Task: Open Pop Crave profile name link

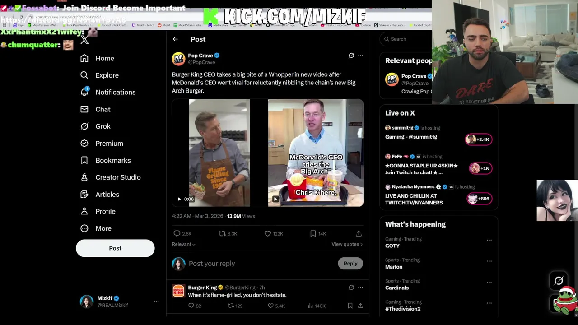Action: (200, 56)
